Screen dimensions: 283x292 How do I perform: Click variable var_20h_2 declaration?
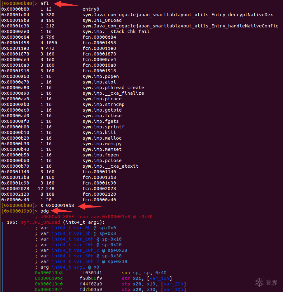(x=81, y=250)
